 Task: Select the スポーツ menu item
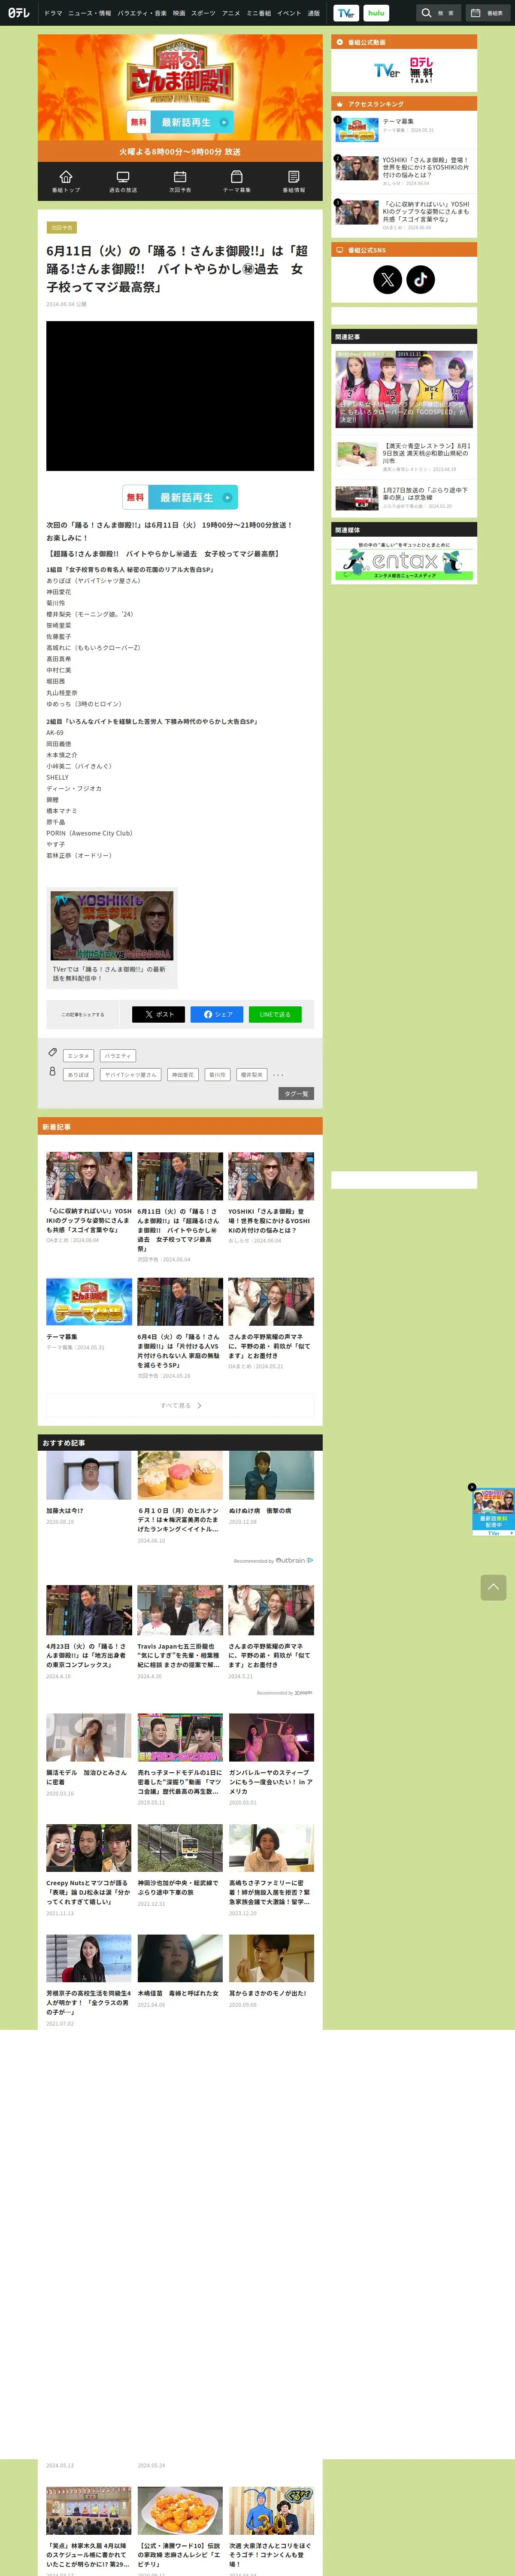coord(203,13)
